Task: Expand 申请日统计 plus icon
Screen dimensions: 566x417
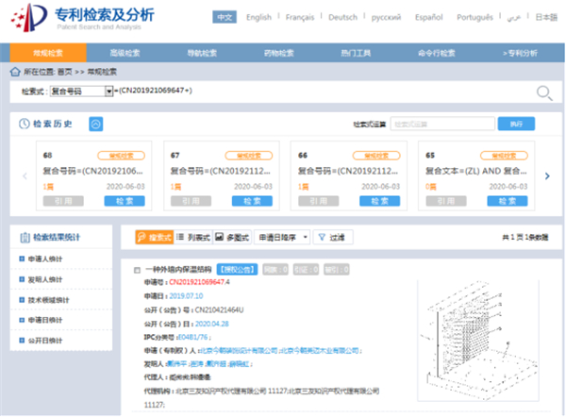Action: tap(22, 320)
